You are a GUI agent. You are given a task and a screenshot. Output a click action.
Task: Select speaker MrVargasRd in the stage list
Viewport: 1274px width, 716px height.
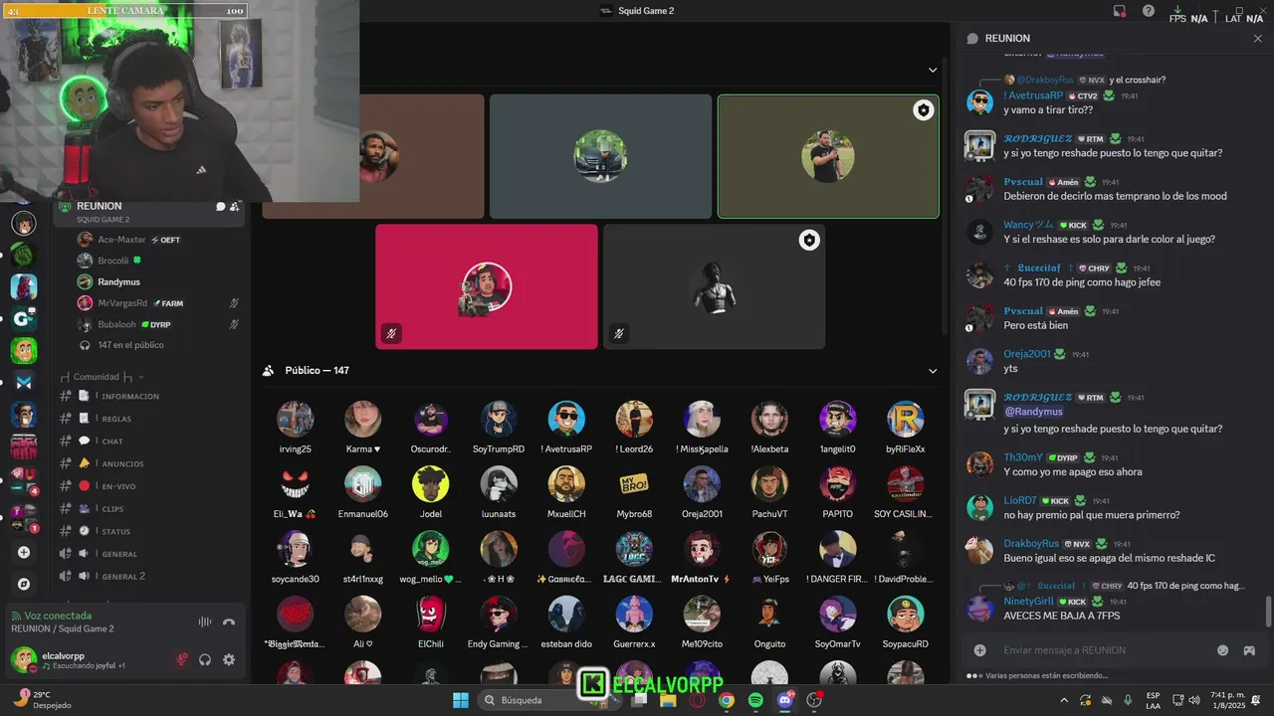(x=122, y=303)
